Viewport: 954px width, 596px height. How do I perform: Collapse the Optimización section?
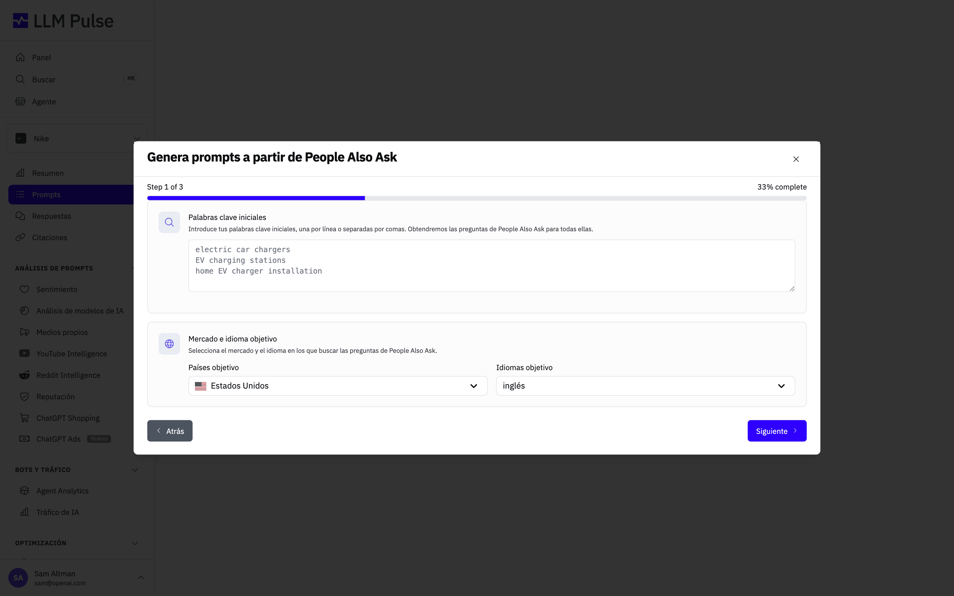click(x=135, y=543)
